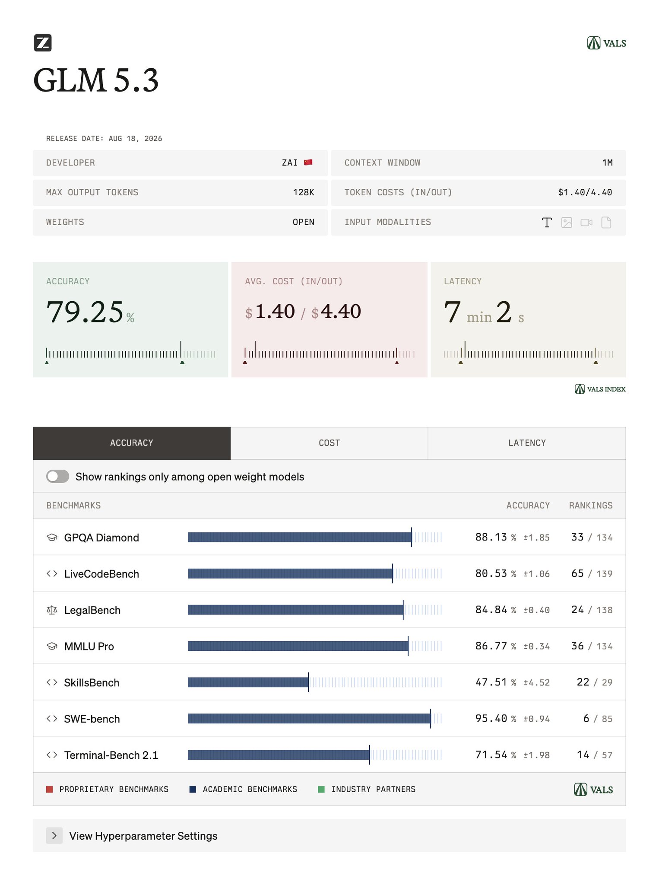Viewport: 659px width, 885px height.
Task: Open the VALS INDEX link
Action: point(600,389)
